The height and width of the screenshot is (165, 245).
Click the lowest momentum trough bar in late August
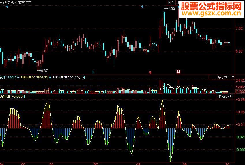pos(170,145)
